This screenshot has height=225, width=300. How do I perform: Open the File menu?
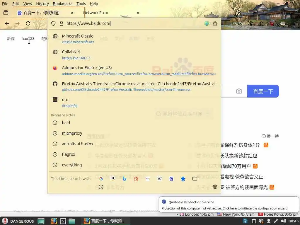[5, 4]
